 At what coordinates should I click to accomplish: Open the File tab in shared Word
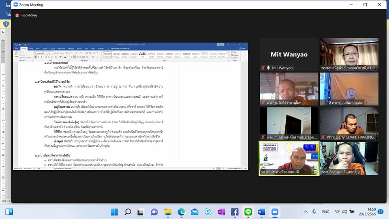tap(16, 49)
